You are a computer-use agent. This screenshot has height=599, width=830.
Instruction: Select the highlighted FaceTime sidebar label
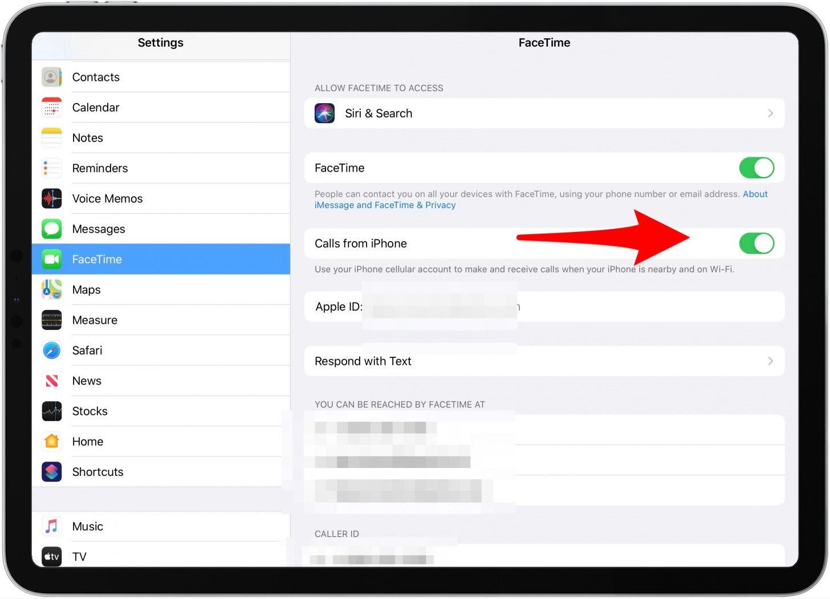click(97, 259)
